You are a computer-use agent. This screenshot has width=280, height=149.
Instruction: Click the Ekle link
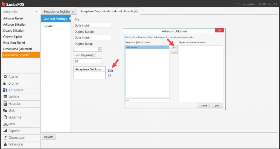pos(110,70)
